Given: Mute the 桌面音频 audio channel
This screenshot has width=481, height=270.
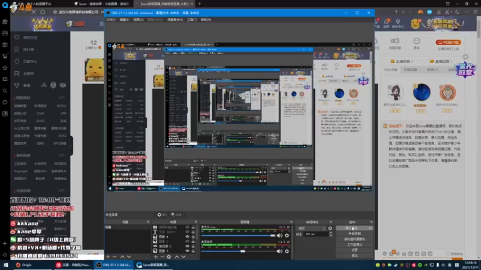Looking at the screenshot, I should [x=280, y=251].
